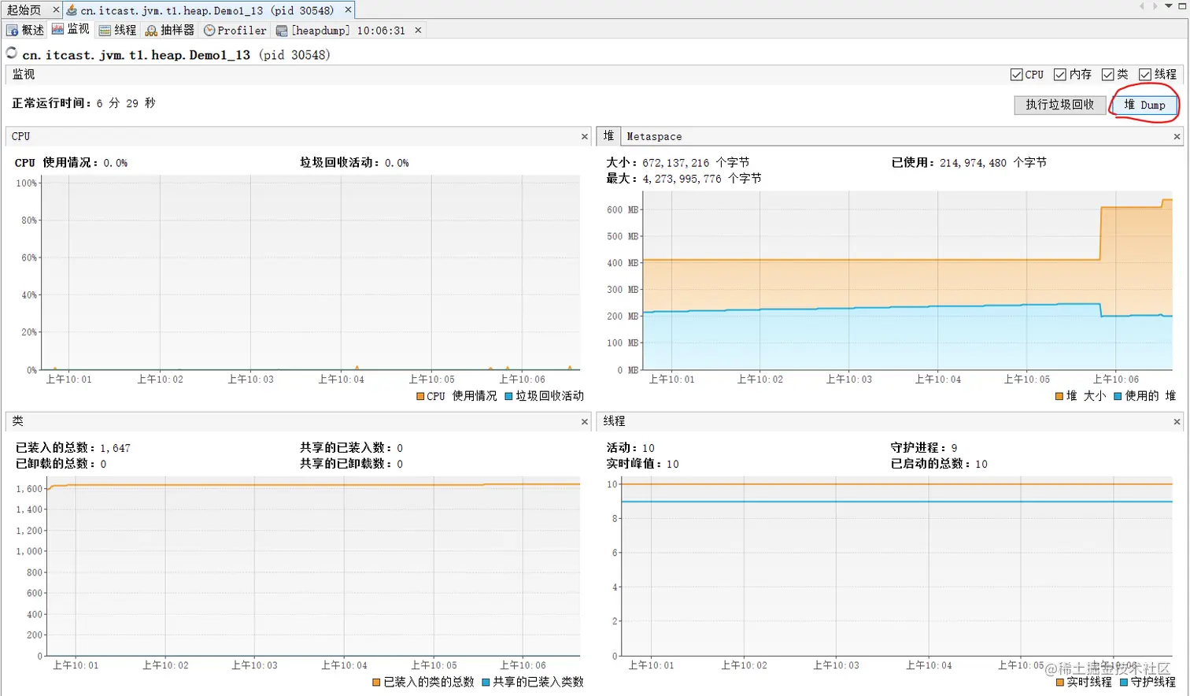
Task: Click the orange 堆 大小 legend swatch
Action: click(x=1059, y=396)
